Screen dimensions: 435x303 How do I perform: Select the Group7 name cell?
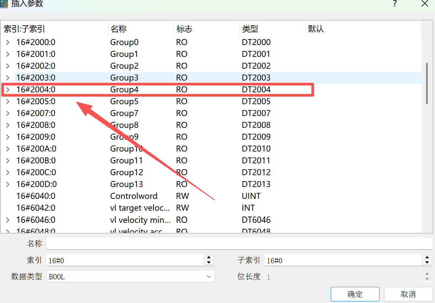[x=124, y=113]
